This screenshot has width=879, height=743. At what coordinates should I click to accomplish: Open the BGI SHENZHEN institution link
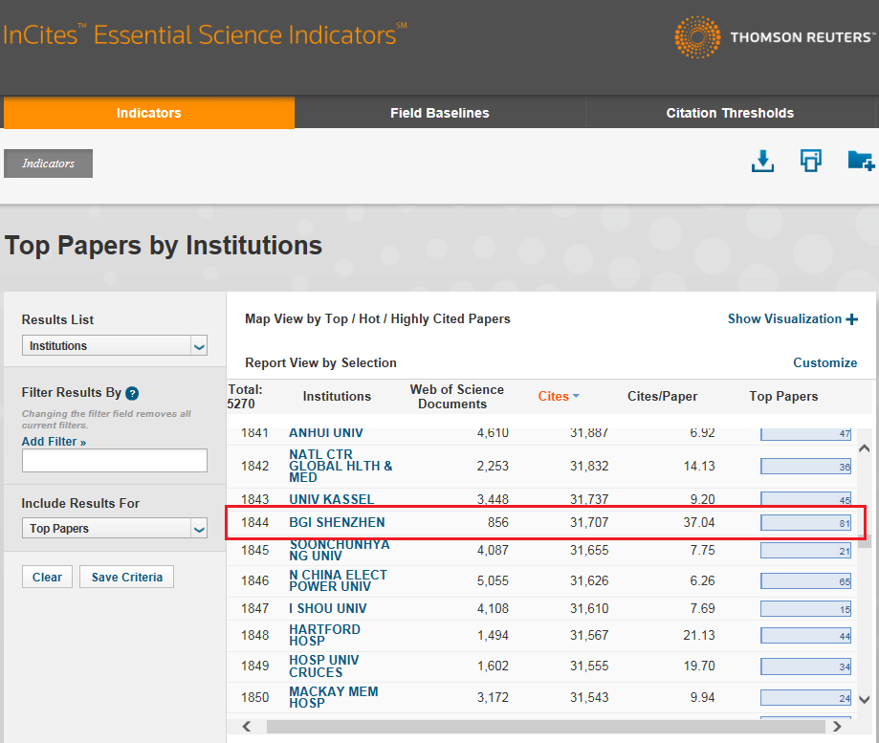pyautogui.click(x=337, y=522)
